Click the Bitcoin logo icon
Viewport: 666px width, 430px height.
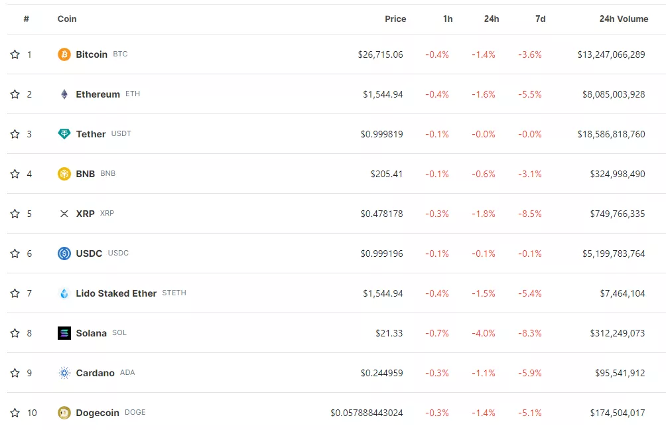click(64, 54)
